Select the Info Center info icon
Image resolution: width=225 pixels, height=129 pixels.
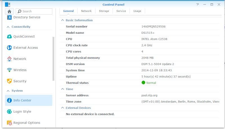coord(9,100)
